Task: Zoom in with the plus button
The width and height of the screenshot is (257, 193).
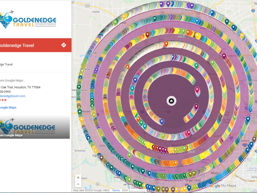Action: tap(78, 178)
